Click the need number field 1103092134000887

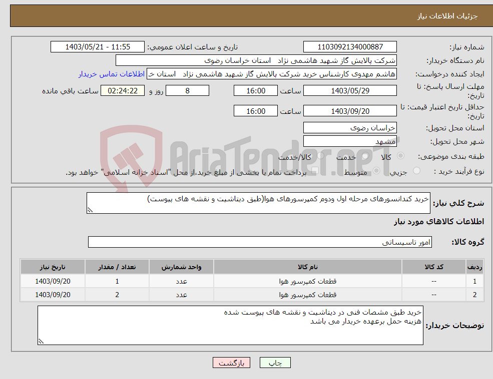click(350, 47)
